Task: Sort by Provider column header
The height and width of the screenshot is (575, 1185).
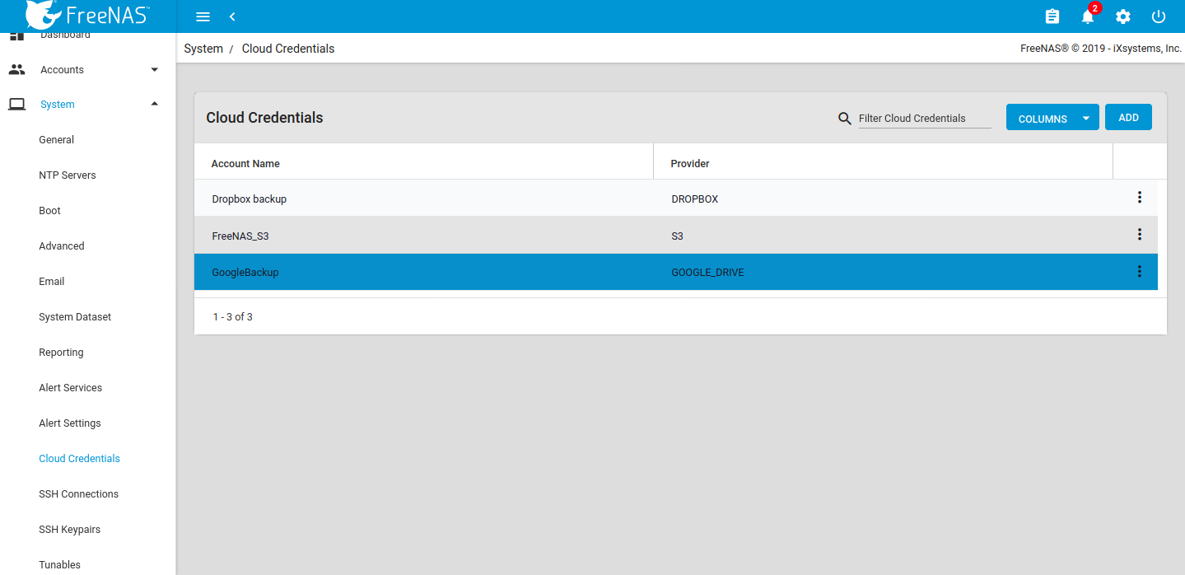Action: coord(690,164)
